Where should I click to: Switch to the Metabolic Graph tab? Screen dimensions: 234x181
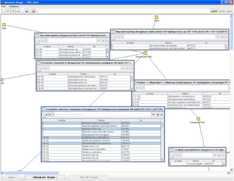point(44,178)
